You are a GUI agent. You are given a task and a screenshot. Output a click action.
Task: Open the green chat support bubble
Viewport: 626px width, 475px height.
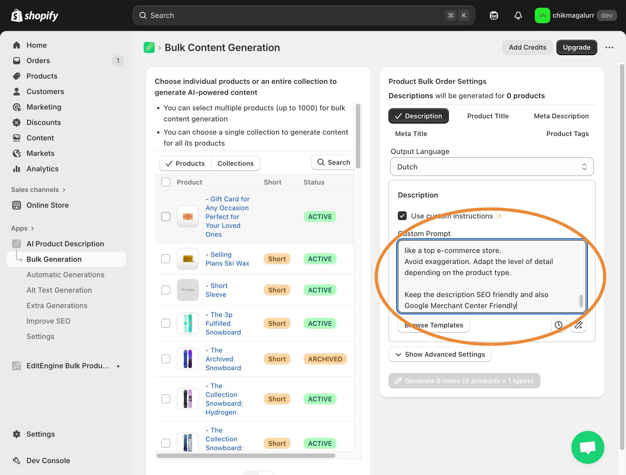click(588, 447)
